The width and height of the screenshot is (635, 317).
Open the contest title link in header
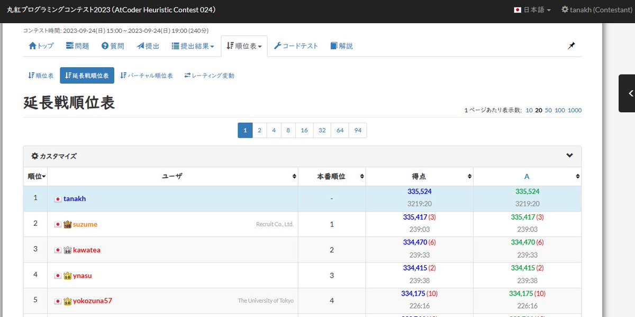111,10
